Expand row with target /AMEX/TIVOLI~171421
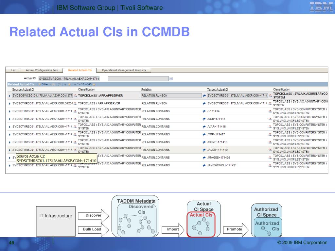Image resolution: width=335 pixels, height=251 pixels. [x=9, y=165]
